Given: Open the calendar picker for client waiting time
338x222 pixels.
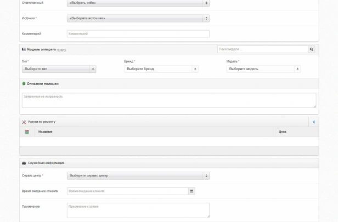Looking at the screenshot, I should coord(191,191).
